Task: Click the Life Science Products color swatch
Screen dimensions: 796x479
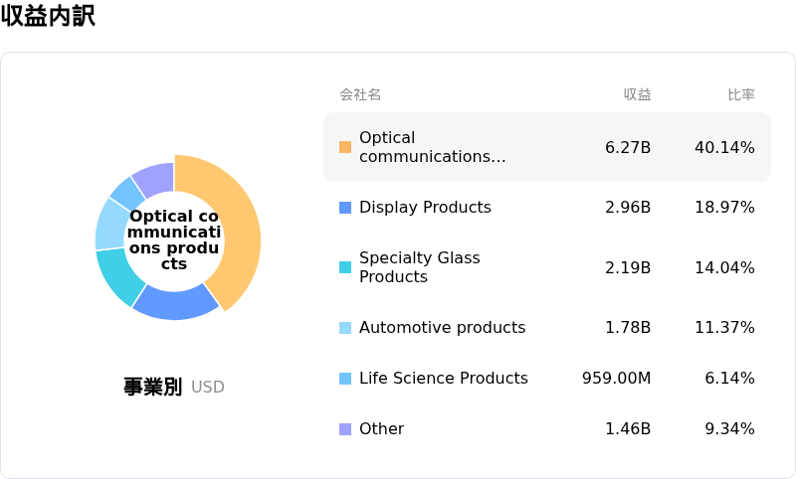Action: coord(345,379)
